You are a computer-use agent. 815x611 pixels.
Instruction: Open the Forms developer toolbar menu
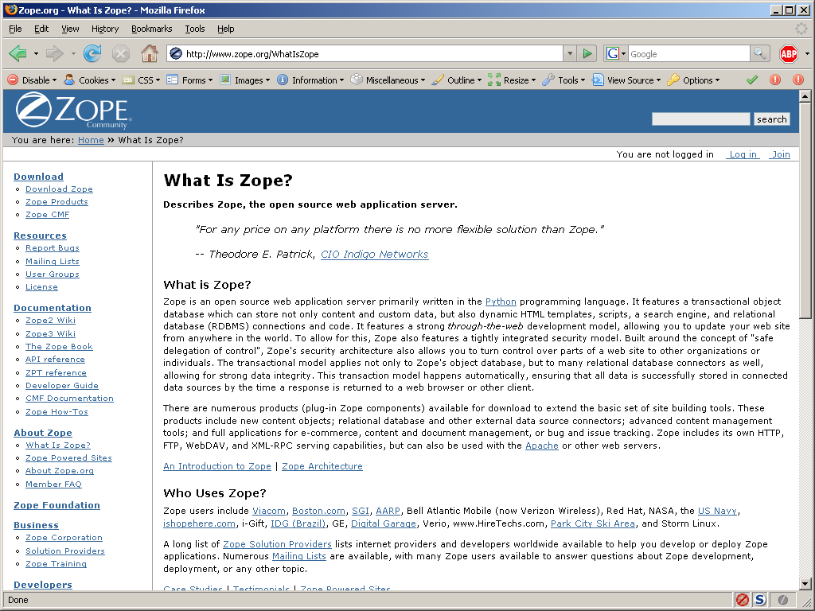click(x=189, y=80)
